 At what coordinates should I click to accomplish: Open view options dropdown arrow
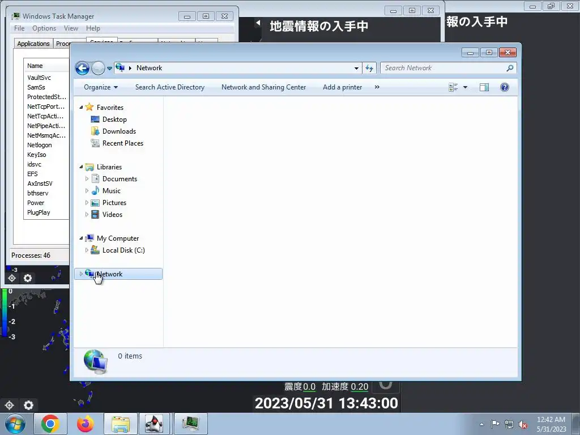[x=466, y=87]
